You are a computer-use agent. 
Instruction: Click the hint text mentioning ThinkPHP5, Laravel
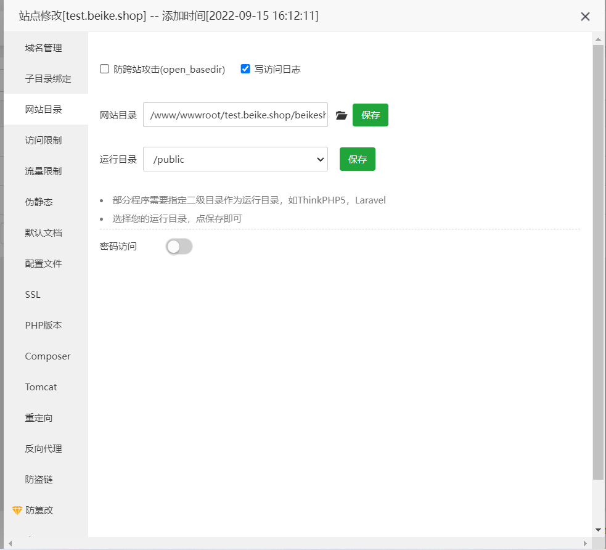click(x=249, y=200)
